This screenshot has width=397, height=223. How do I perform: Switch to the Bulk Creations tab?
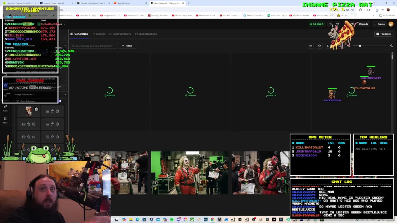(x=146, y=34)
